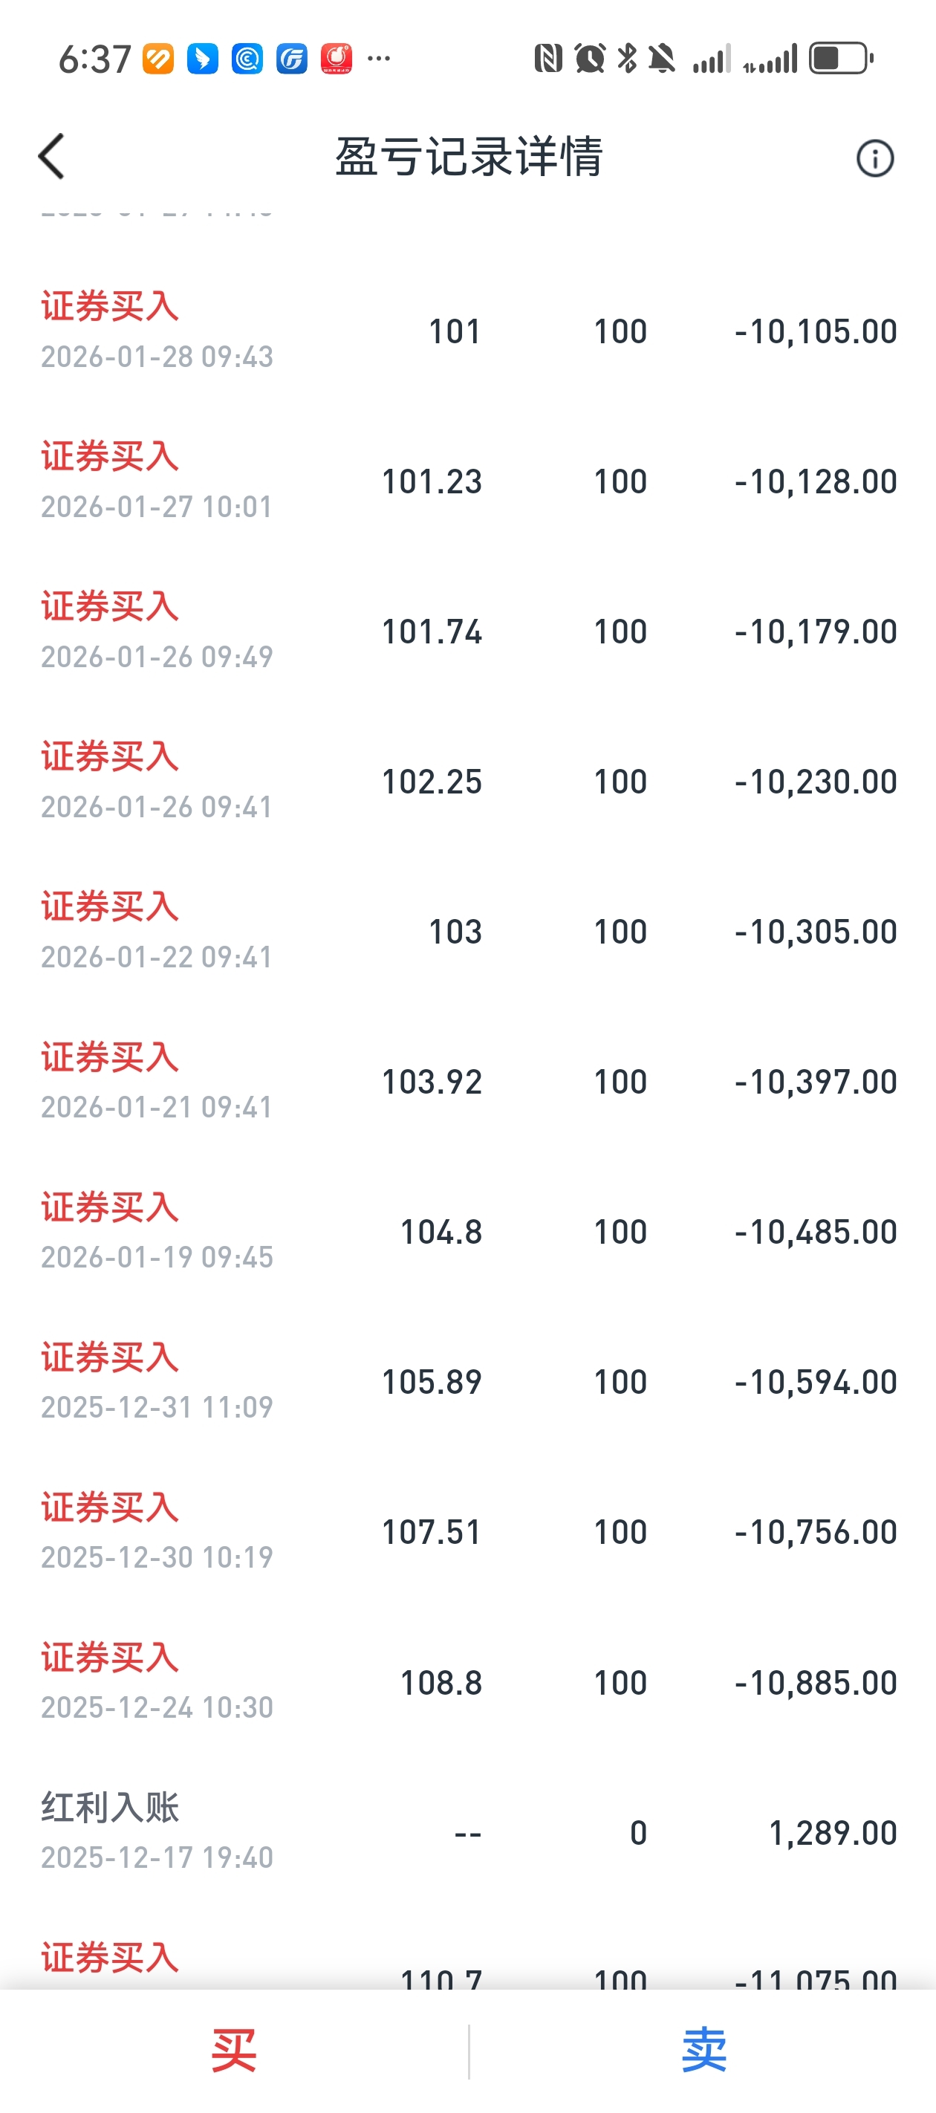This screenshot has width=936, height=2113.
Task: Open the 2026-01-28 09:43 buy record
Action: pos(467,331)
